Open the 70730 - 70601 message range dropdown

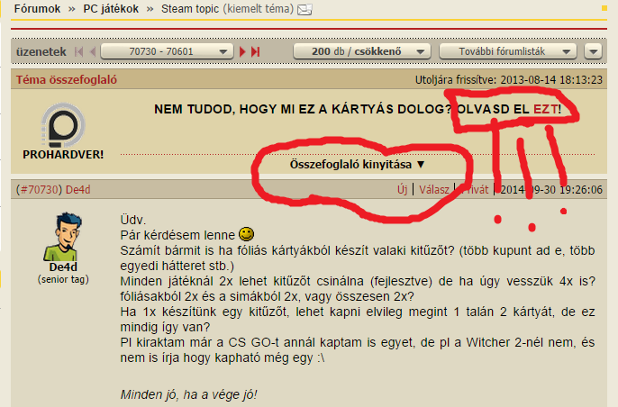pyautogui.click(x=168, y=51)
